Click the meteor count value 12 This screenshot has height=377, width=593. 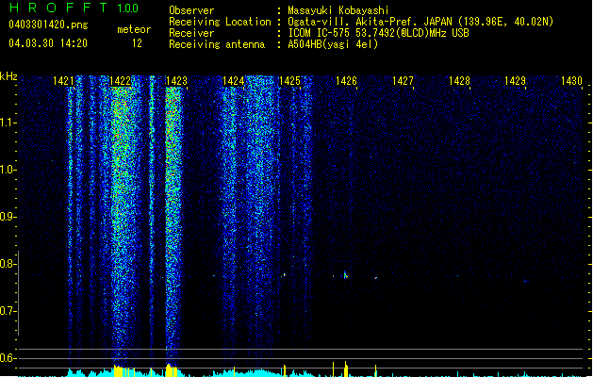click(137, 43)
